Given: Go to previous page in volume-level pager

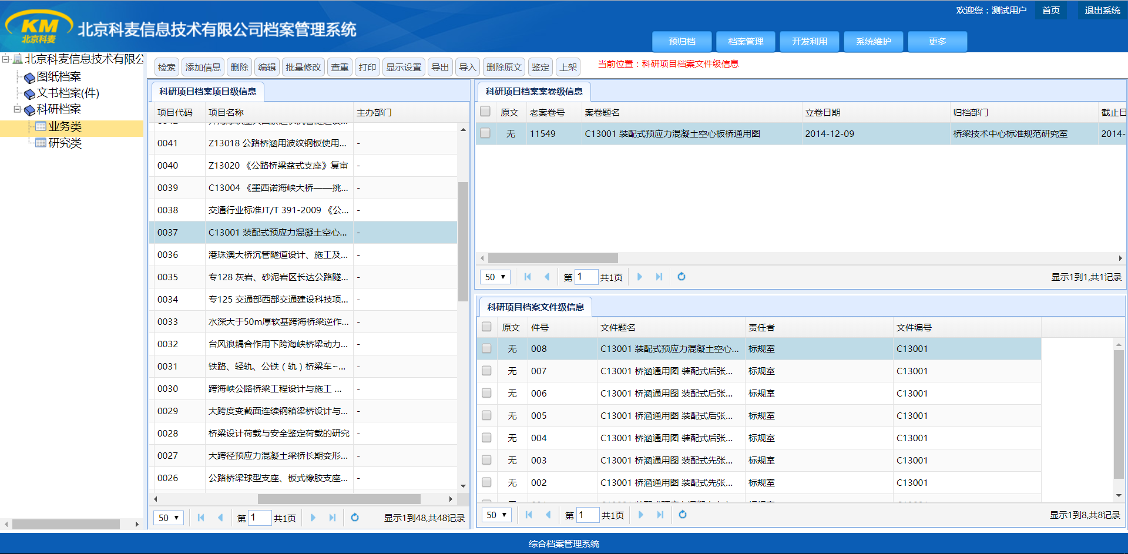Looking at the screenshot, I should coord(547,277).
